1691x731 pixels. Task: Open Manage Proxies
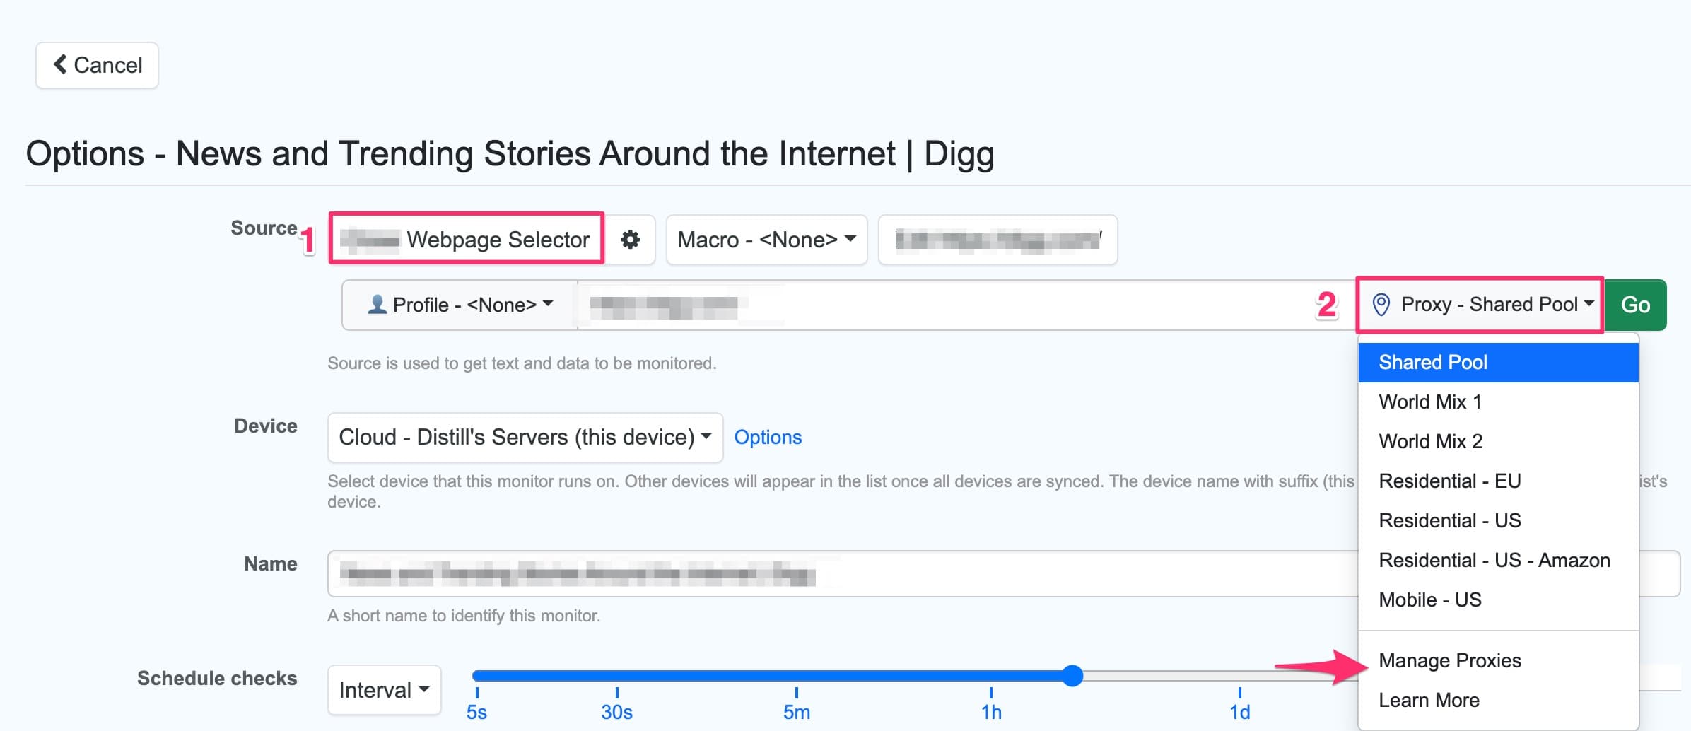1450,660
